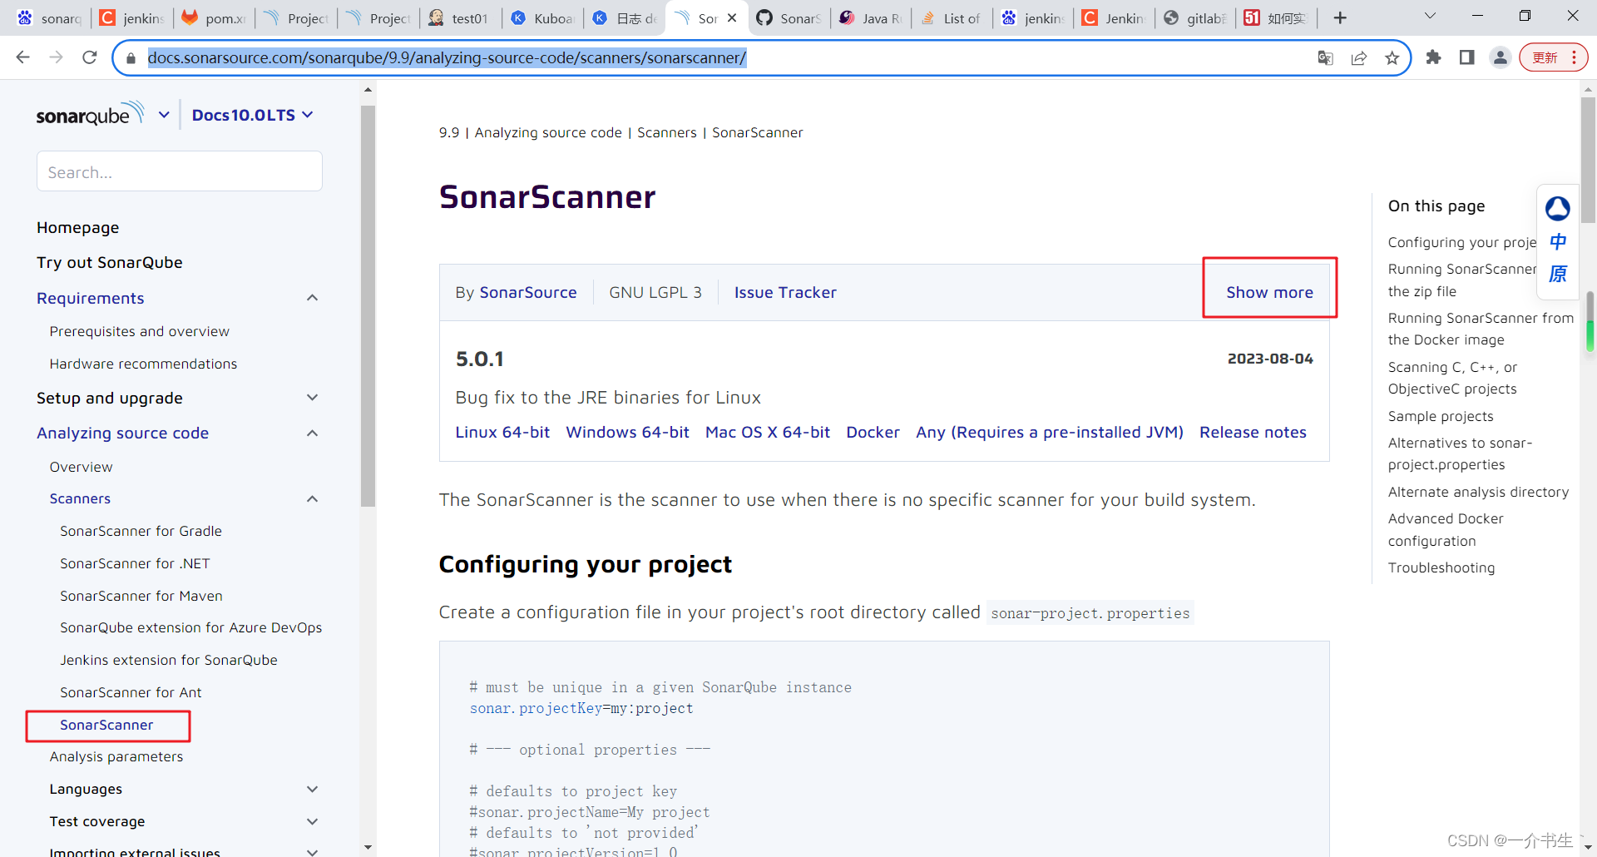The height and width of the screenshot is (857, 1597).
Task: Close the active SonarScanner docs tab
Action: tap(732, 17)
